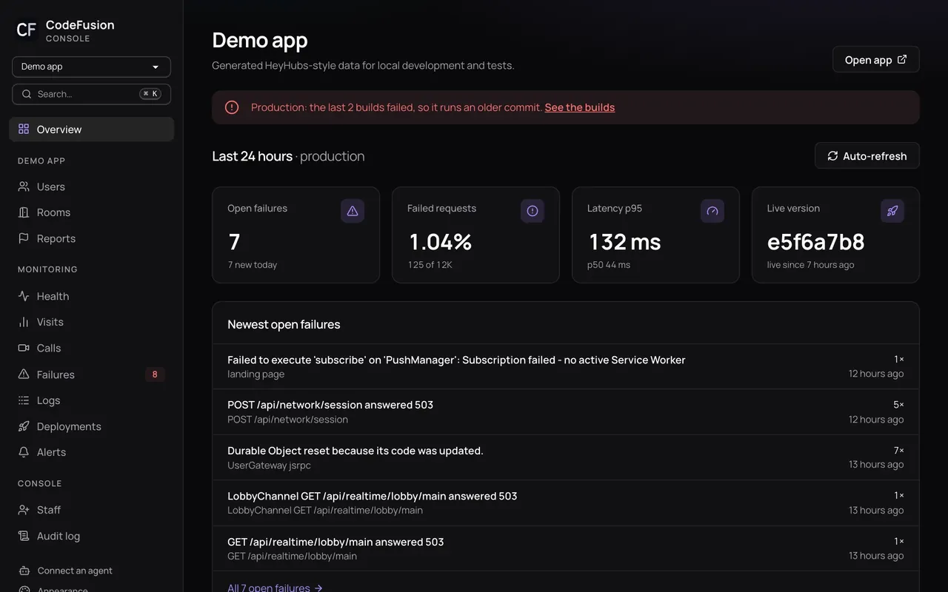Click the Users people icon
The width and height of the screenshot is (948, 592).
[24, 186]
